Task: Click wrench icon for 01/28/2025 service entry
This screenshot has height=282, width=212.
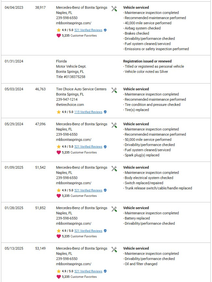Action: 114,209
